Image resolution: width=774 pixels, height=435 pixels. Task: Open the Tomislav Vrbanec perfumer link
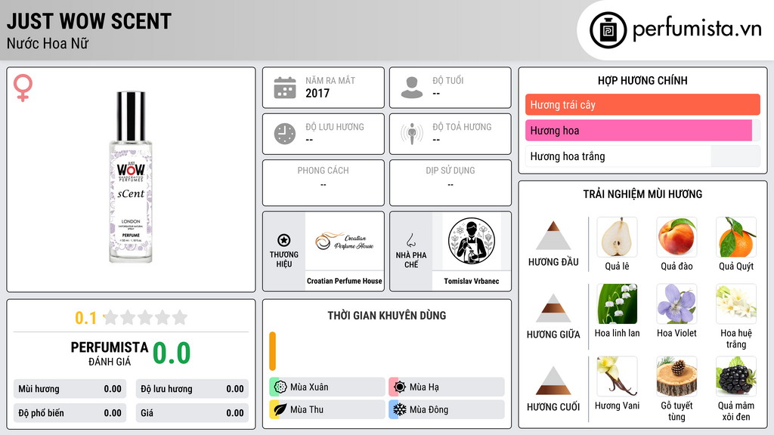point(472,281)
